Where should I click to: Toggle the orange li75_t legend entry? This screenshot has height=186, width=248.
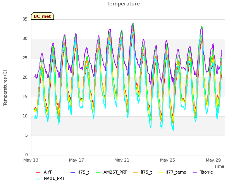143,172
